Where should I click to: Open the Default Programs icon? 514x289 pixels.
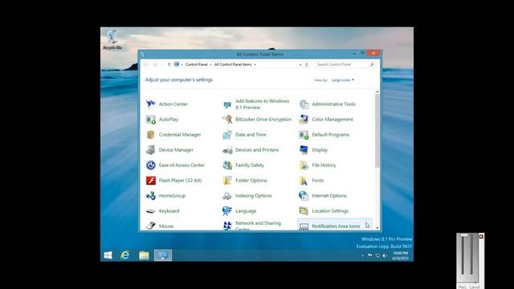click(304, 135)
